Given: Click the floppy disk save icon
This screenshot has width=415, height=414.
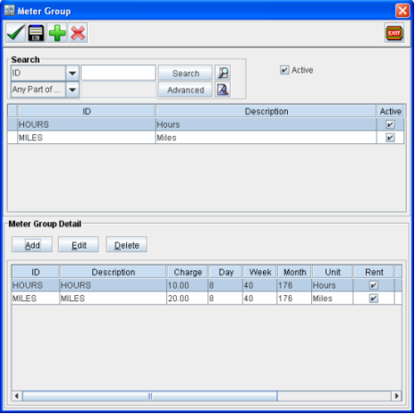Looking at the screenshot, I should pos(36,33).
